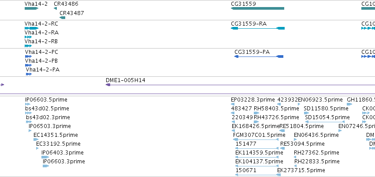Open the IP06603.5prime EST label
The image size is (375, 177).
(x=46, y=100)
